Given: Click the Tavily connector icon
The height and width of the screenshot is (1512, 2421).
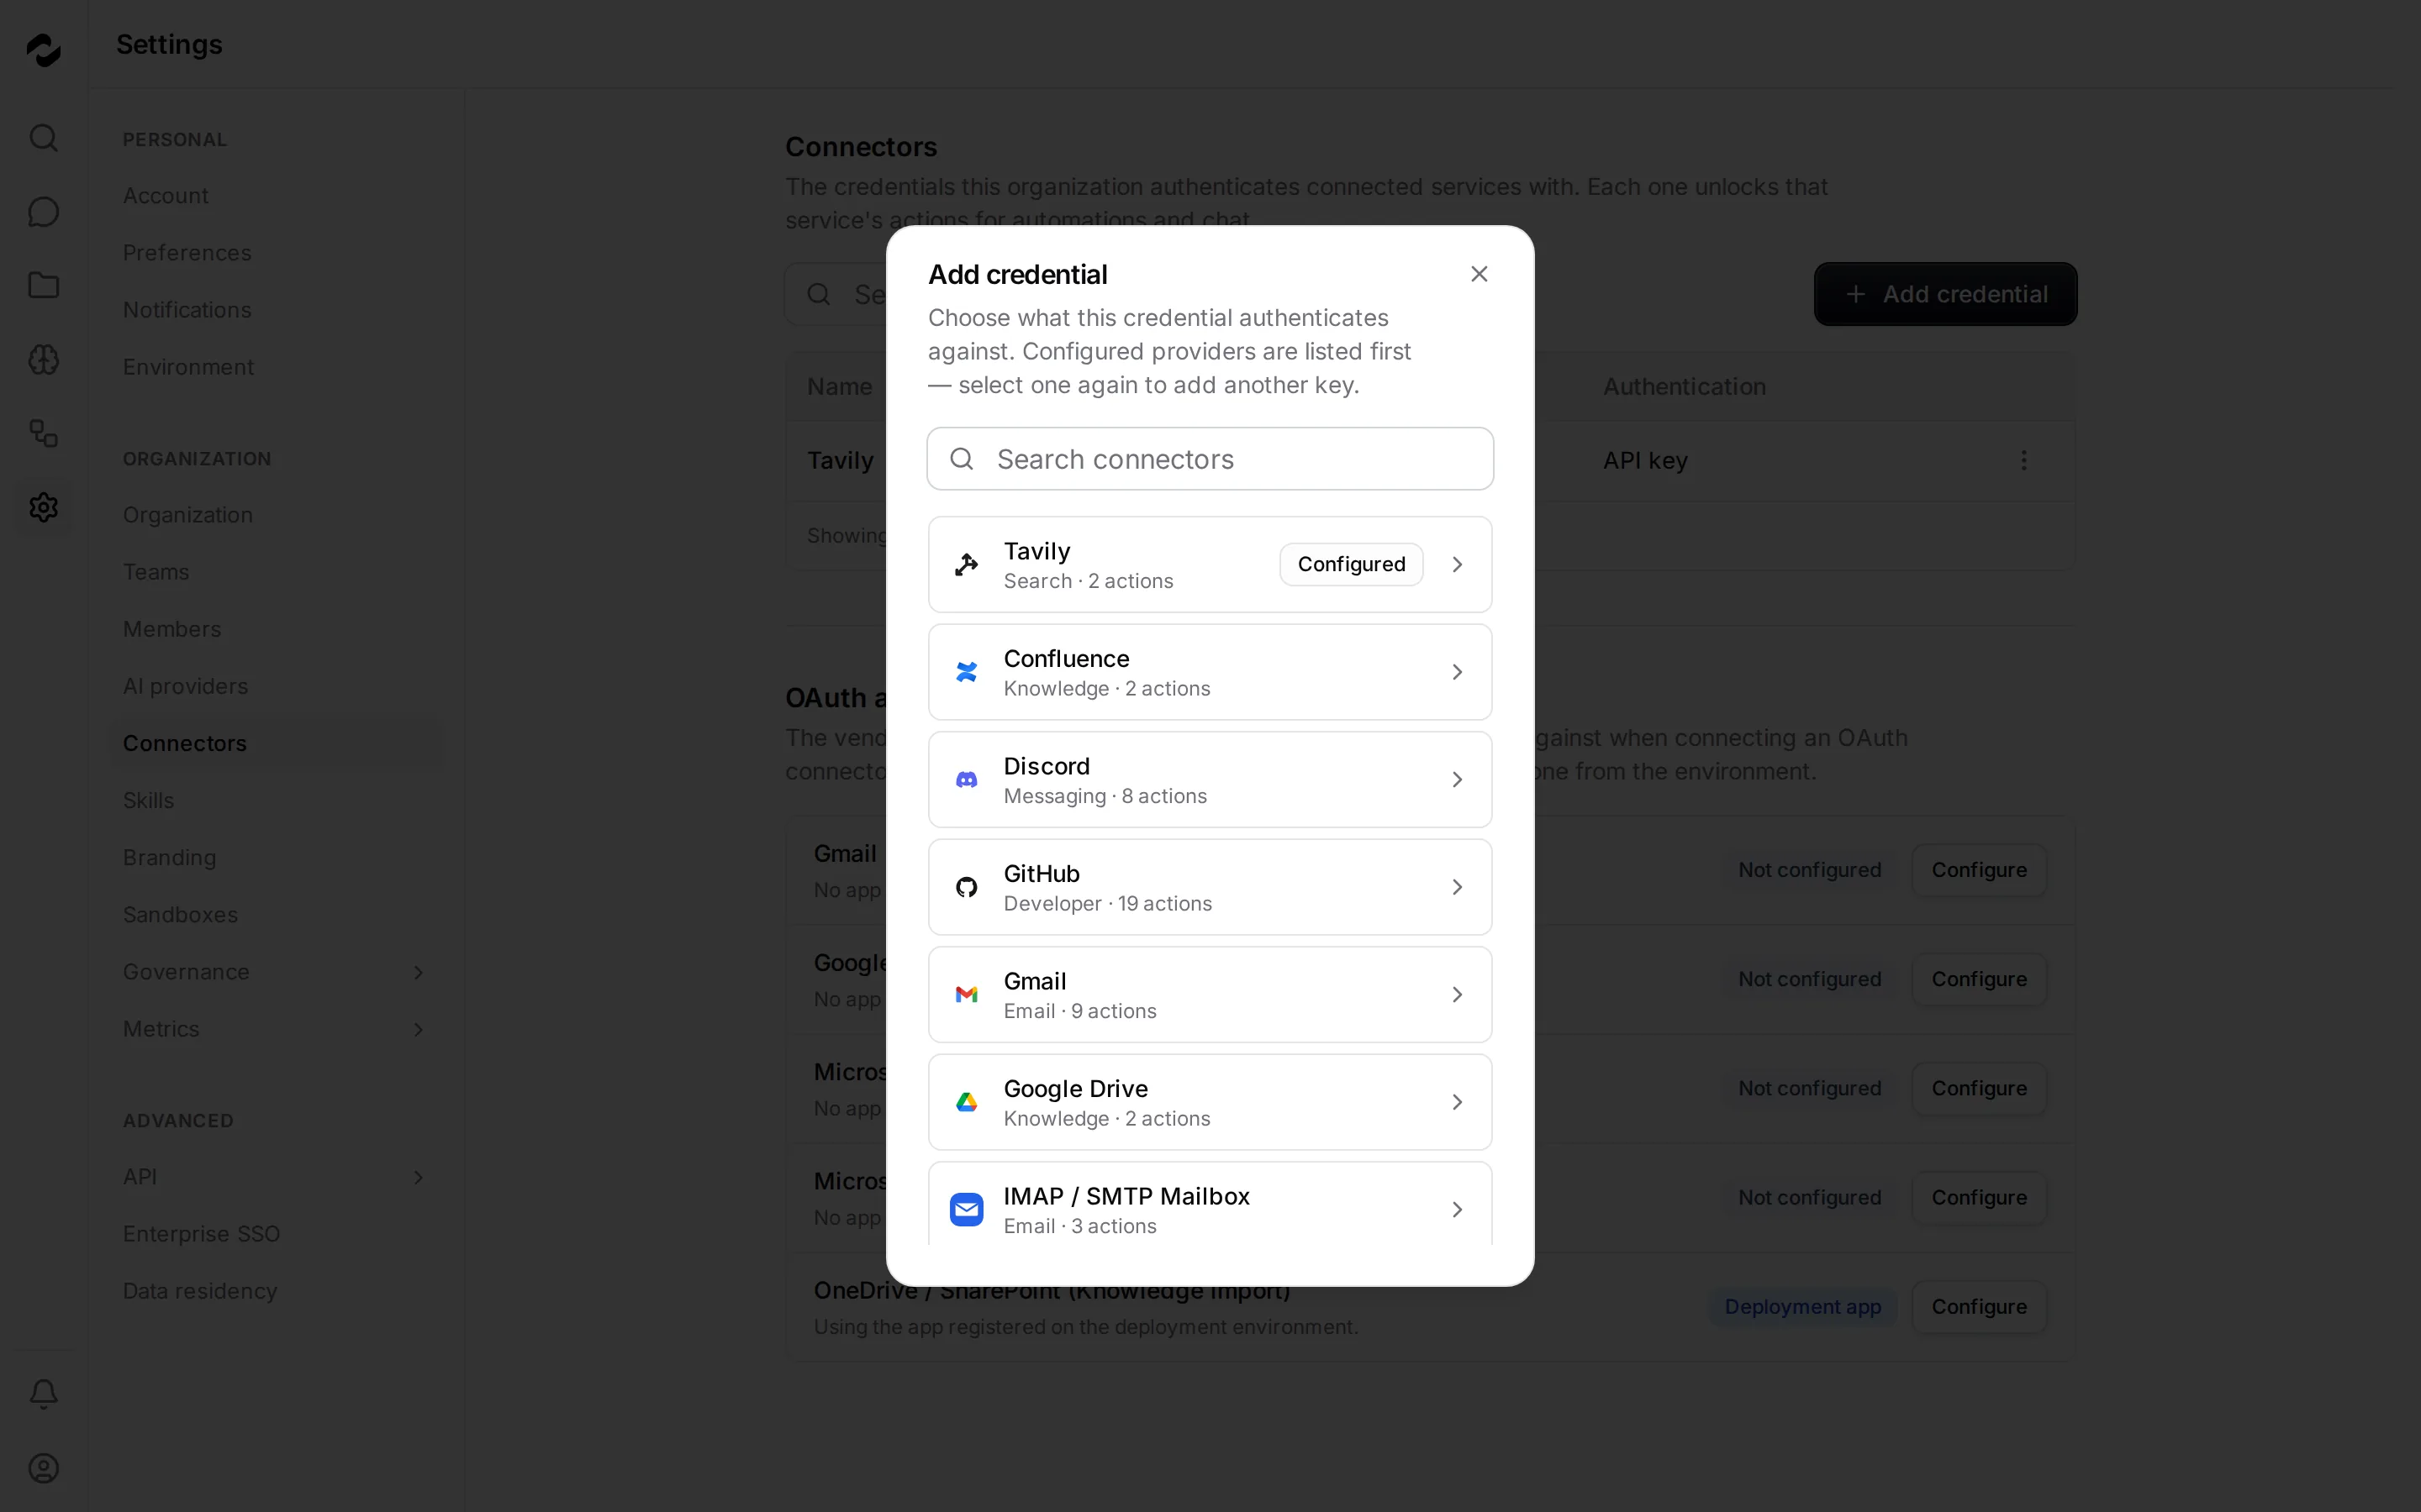Looking at the screenshot, I should [x=967, y=565].
